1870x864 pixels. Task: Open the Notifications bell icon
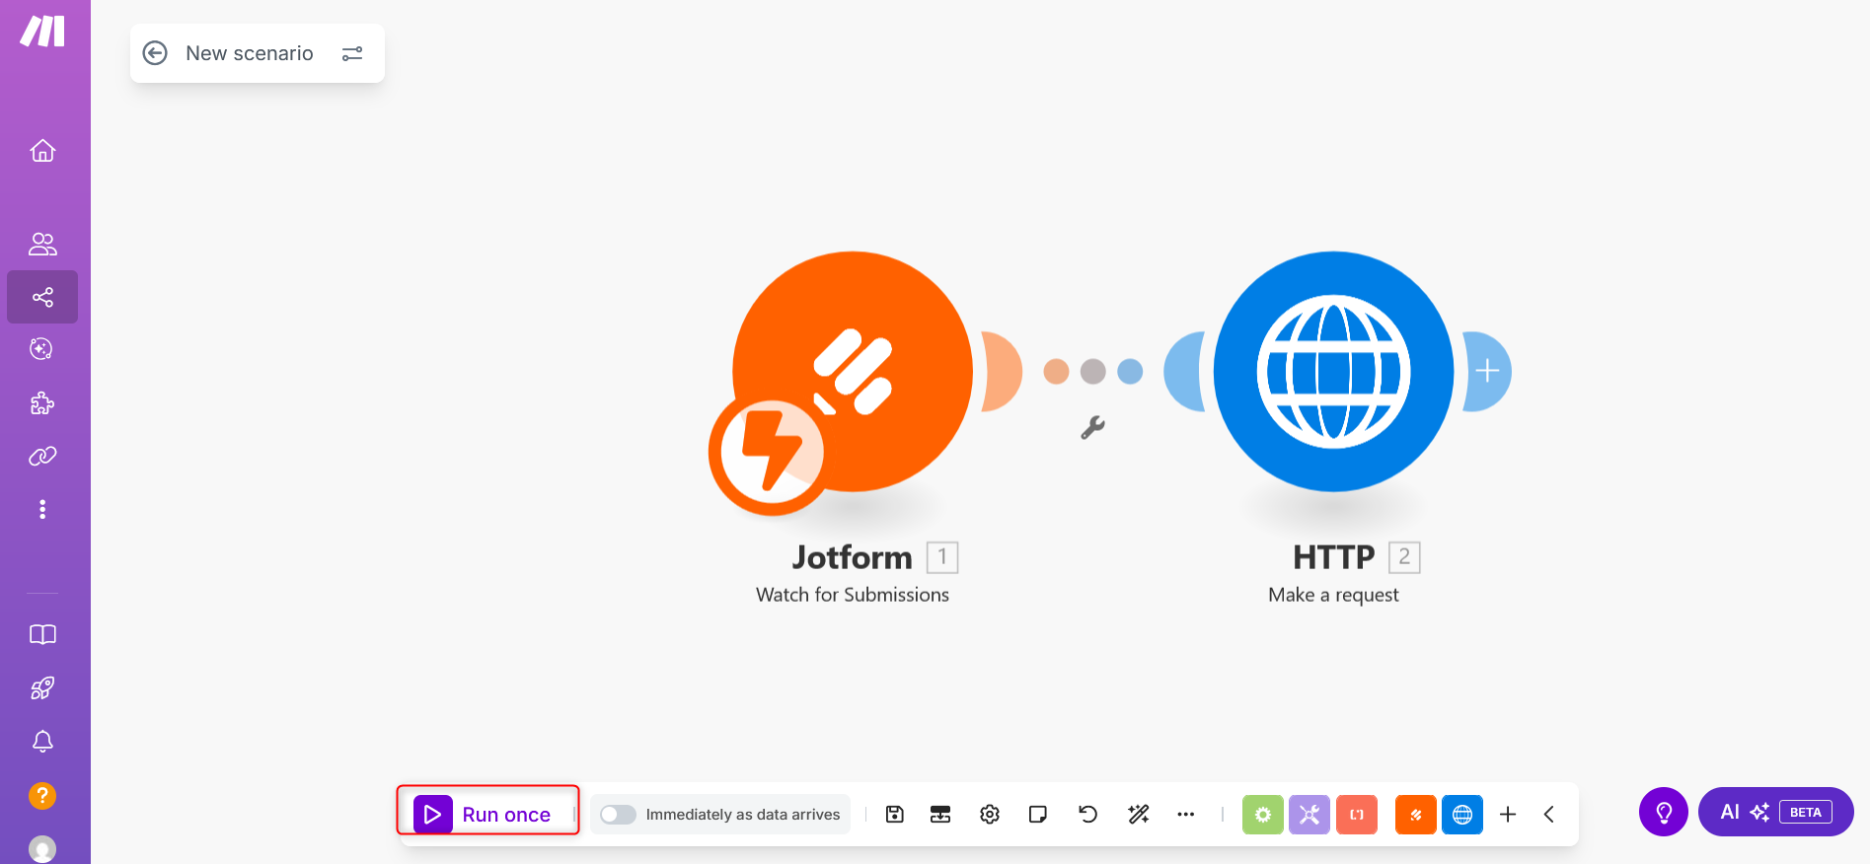(42, 741)
